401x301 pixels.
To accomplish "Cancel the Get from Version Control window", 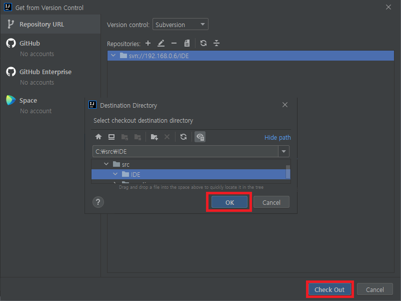I will point(374,289).
